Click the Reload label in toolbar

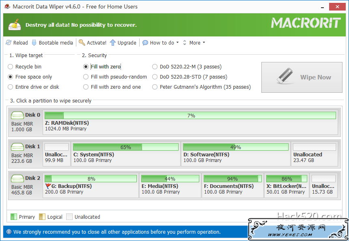pyautogui.click(x=20, y=43)
